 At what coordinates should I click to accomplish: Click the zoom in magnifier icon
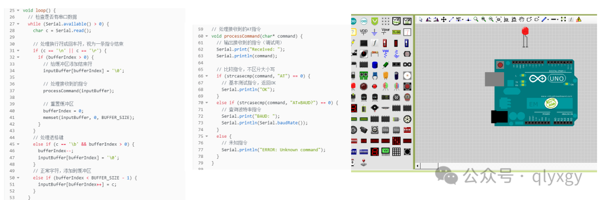point(484,19)
